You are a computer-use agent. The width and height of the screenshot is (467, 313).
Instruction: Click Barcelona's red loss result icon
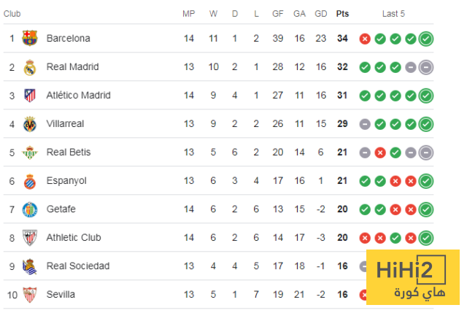tap(365, 39)
